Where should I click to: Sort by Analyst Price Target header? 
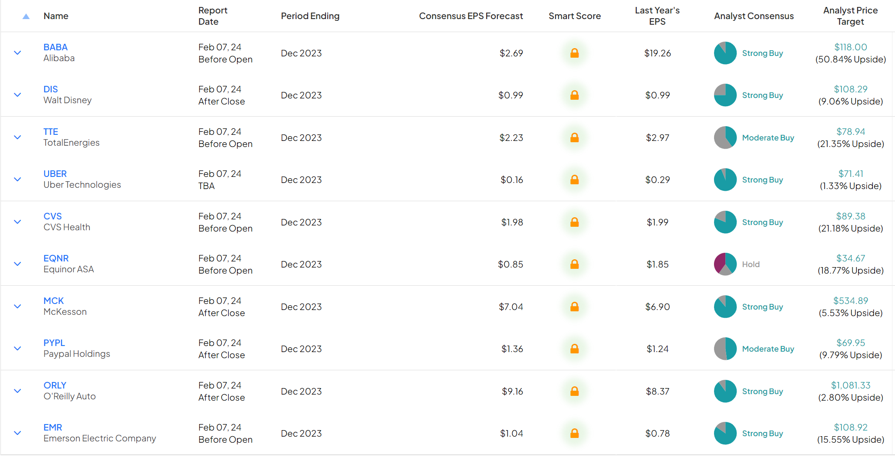tap(850, 16)
